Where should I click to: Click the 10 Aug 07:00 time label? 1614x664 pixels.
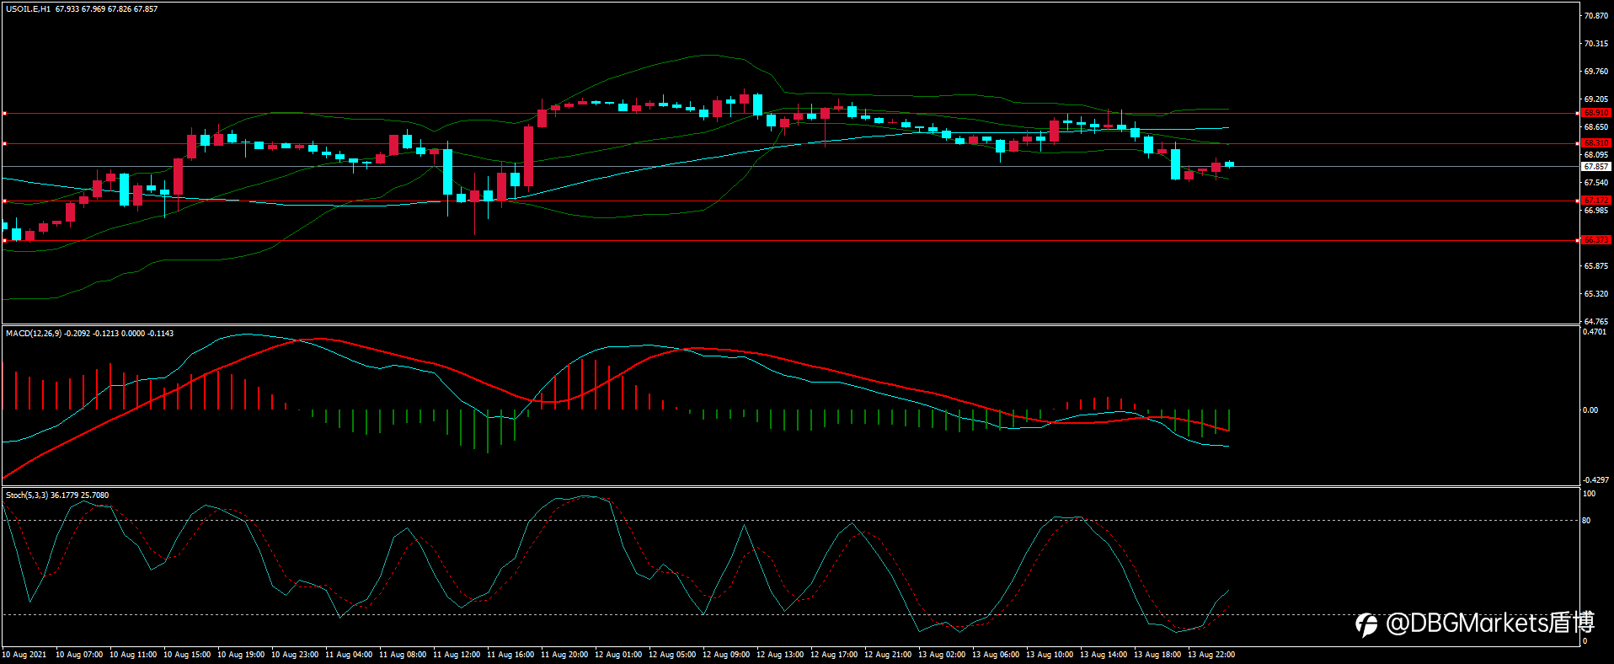click(x=79, y=655)
